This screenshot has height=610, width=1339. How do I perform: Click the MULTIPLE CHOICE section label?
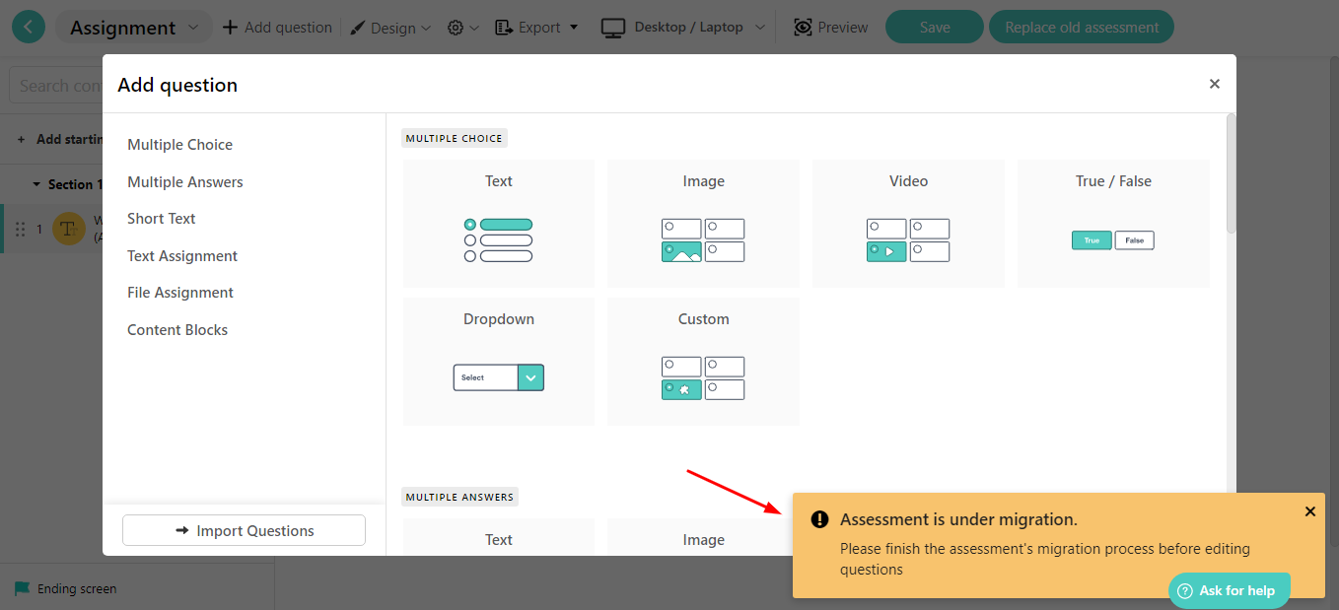pos(455,139)
